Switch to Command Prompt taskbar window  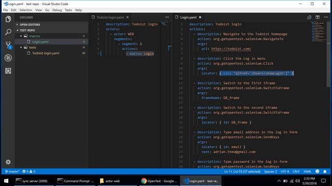click(76, 181)
